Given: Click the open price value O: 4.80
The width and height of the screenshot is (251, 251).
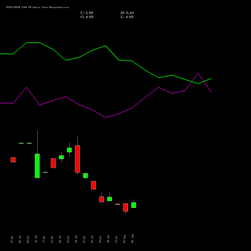Looking at the screenshot, I should pyautogui.click(x=87, y=17).
